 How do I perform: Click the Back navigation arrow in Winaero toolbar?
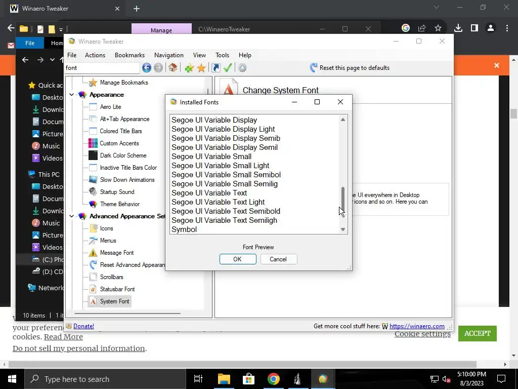click(147, 68)
